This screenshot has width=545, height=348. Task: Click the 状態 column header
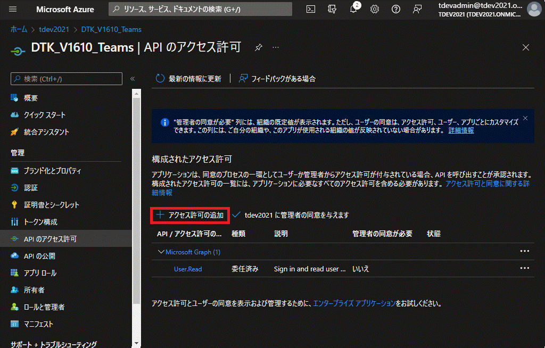tap(434, 234)
